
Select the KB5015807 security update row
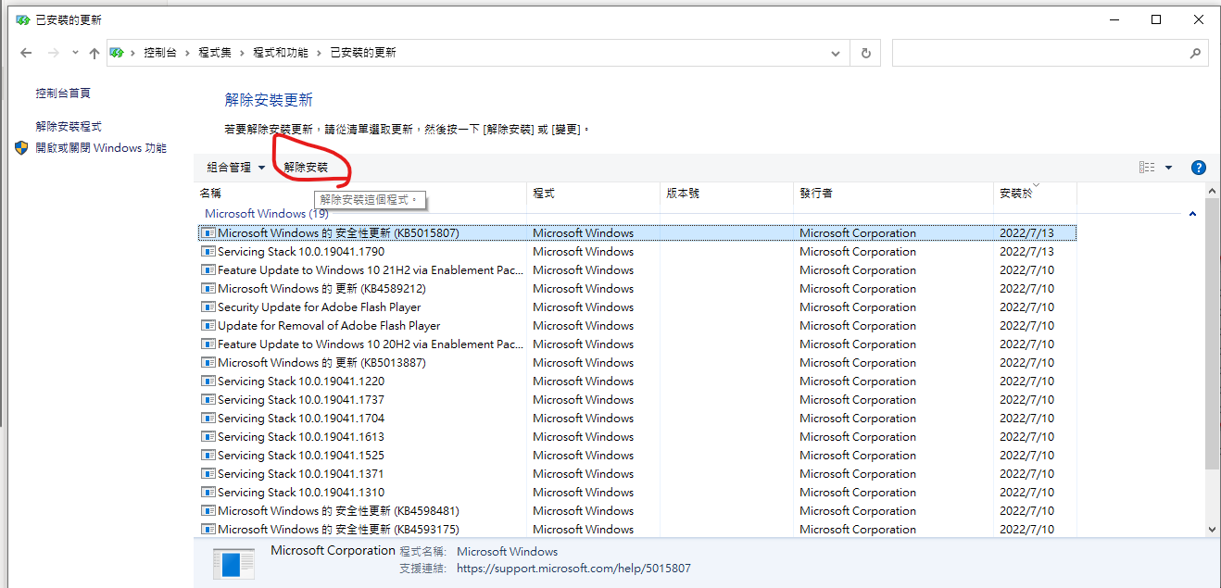[x=637, y=233]
